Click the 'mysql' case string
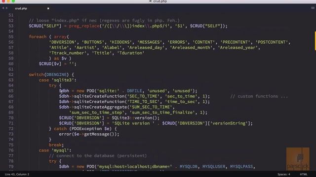This screenshot has height=177, width=316. click(x=60, y=150)
